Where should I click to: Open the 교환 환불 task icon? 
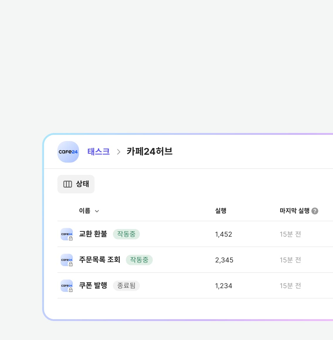[x=67, y=234]
